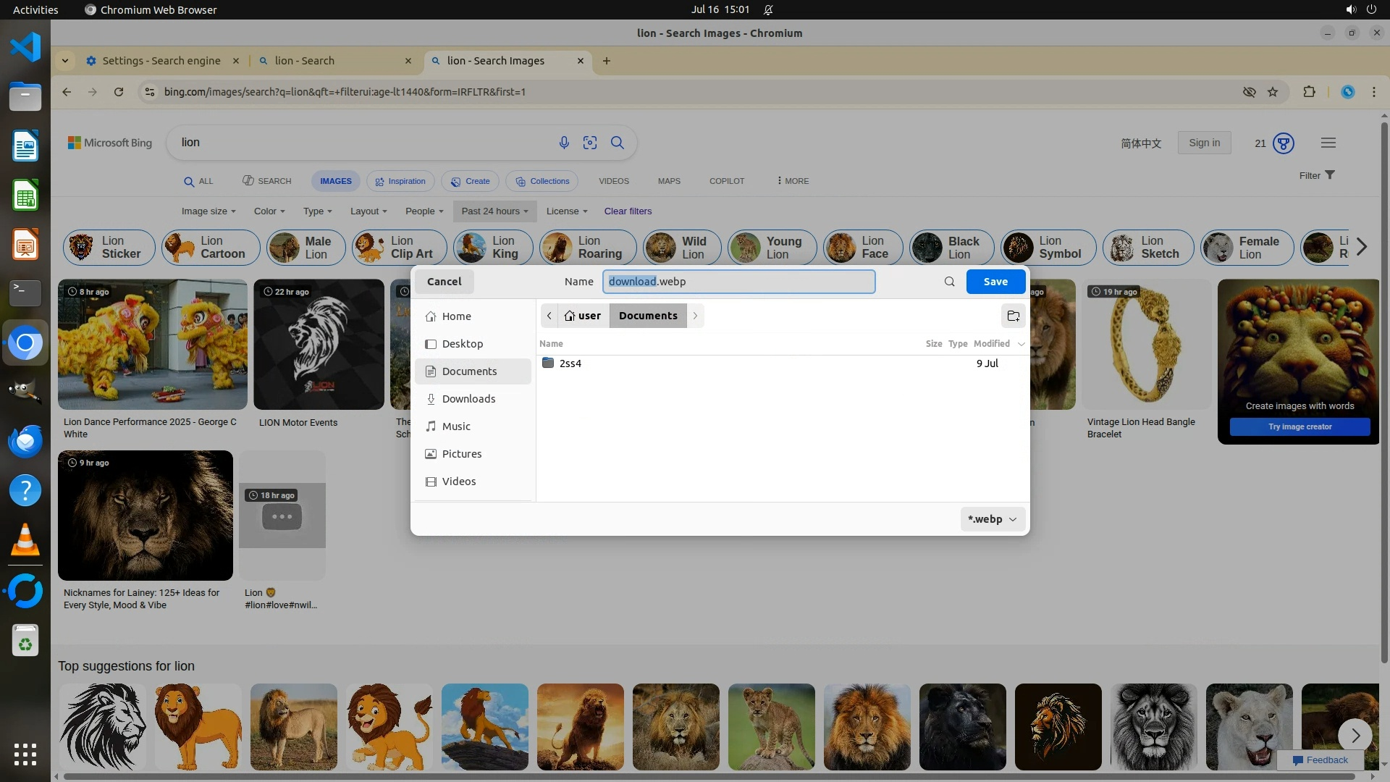1390x782 pixels.
Task: Bookmark this page with star icon
Action: pyautogui.click(x=1273, y=92)
